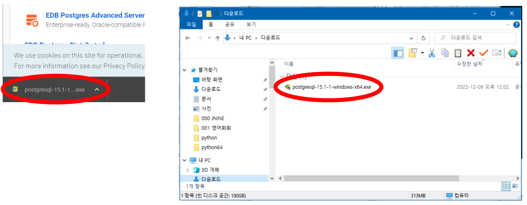Viewport: 527px width, 205px height.
Task: Click the file date 2022-12-09 오후 12:02
Action: pos(483,87)
